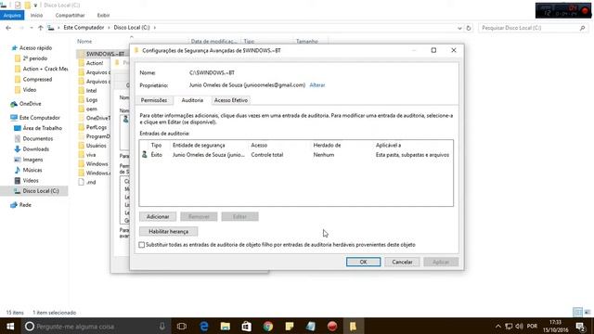Open the Arquivo ribbon tab
The height and width of the screenshot is (334, 594).
[12, 16]
